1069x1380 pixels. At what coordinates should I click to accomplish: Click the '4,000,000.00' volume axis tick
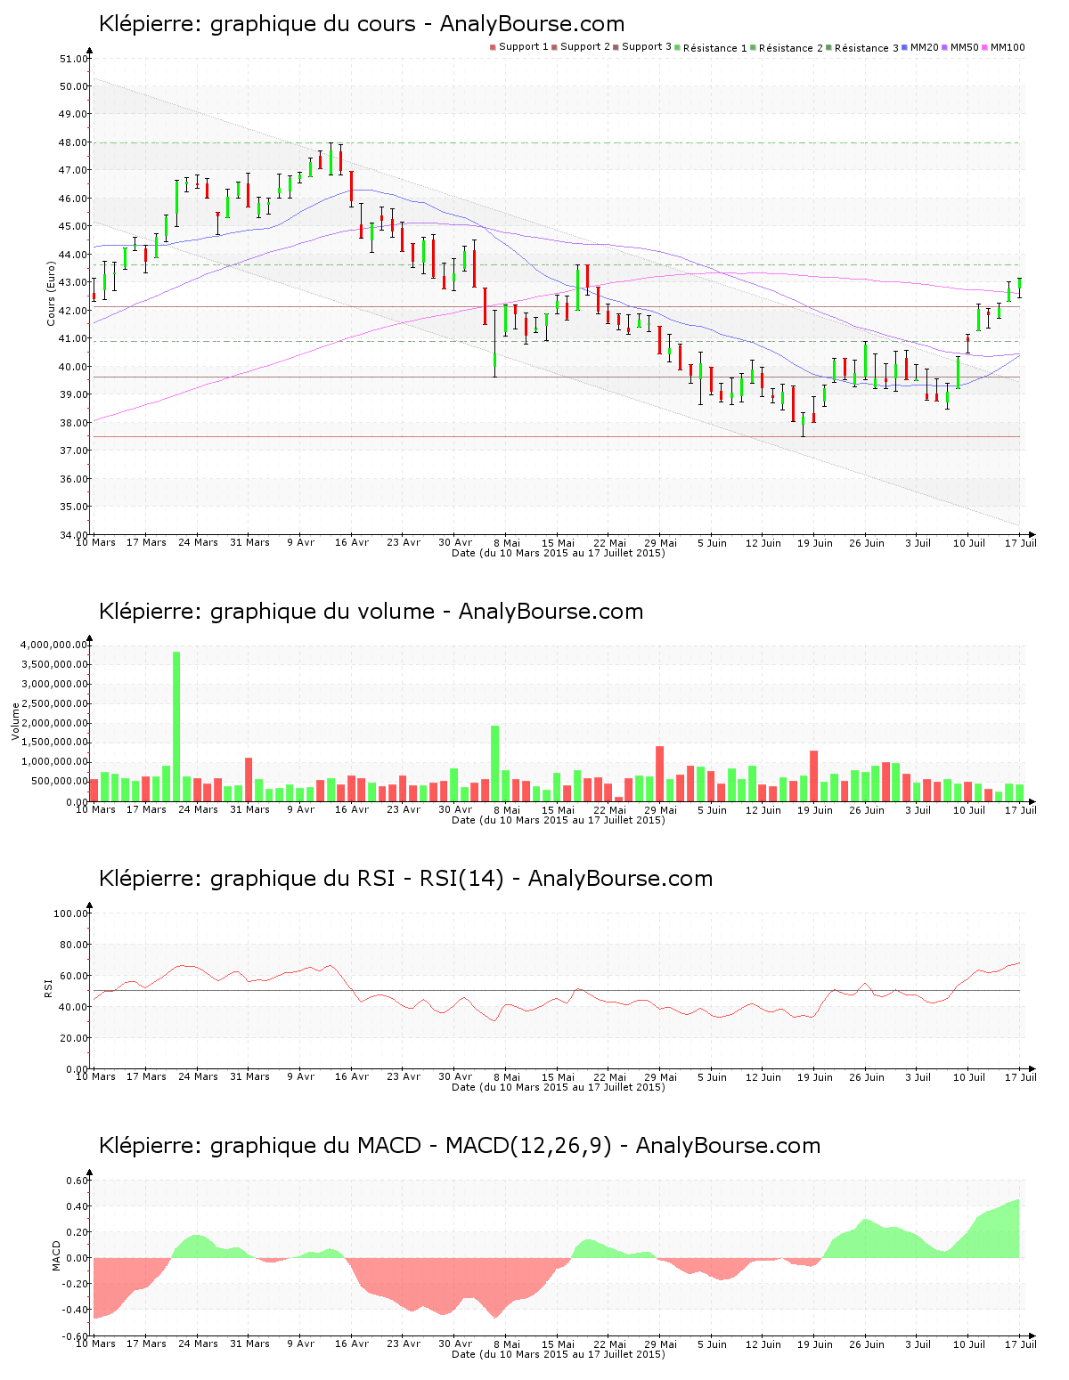tap(53, 645)
